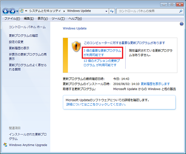Viewport: 186px width, 154px height.
Task: Click 更新プログラムの確認 in sidebar
Action: 23,35
